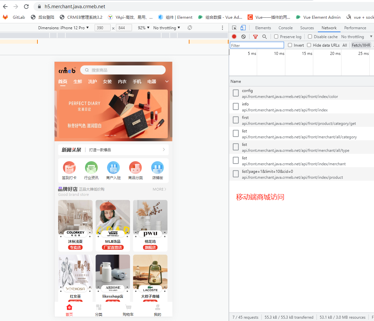The height and width of the screenshot is (321, 374).
Task: Toggle the network filter funnel icon
Action: click(255, 36)
